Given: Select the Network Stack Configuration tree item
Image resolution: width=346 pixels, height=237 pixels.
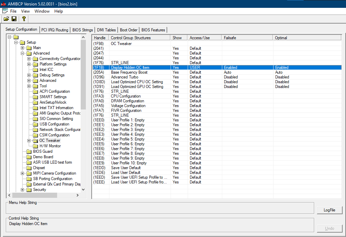Looking at the screenshot, I should tap(60, 130).
